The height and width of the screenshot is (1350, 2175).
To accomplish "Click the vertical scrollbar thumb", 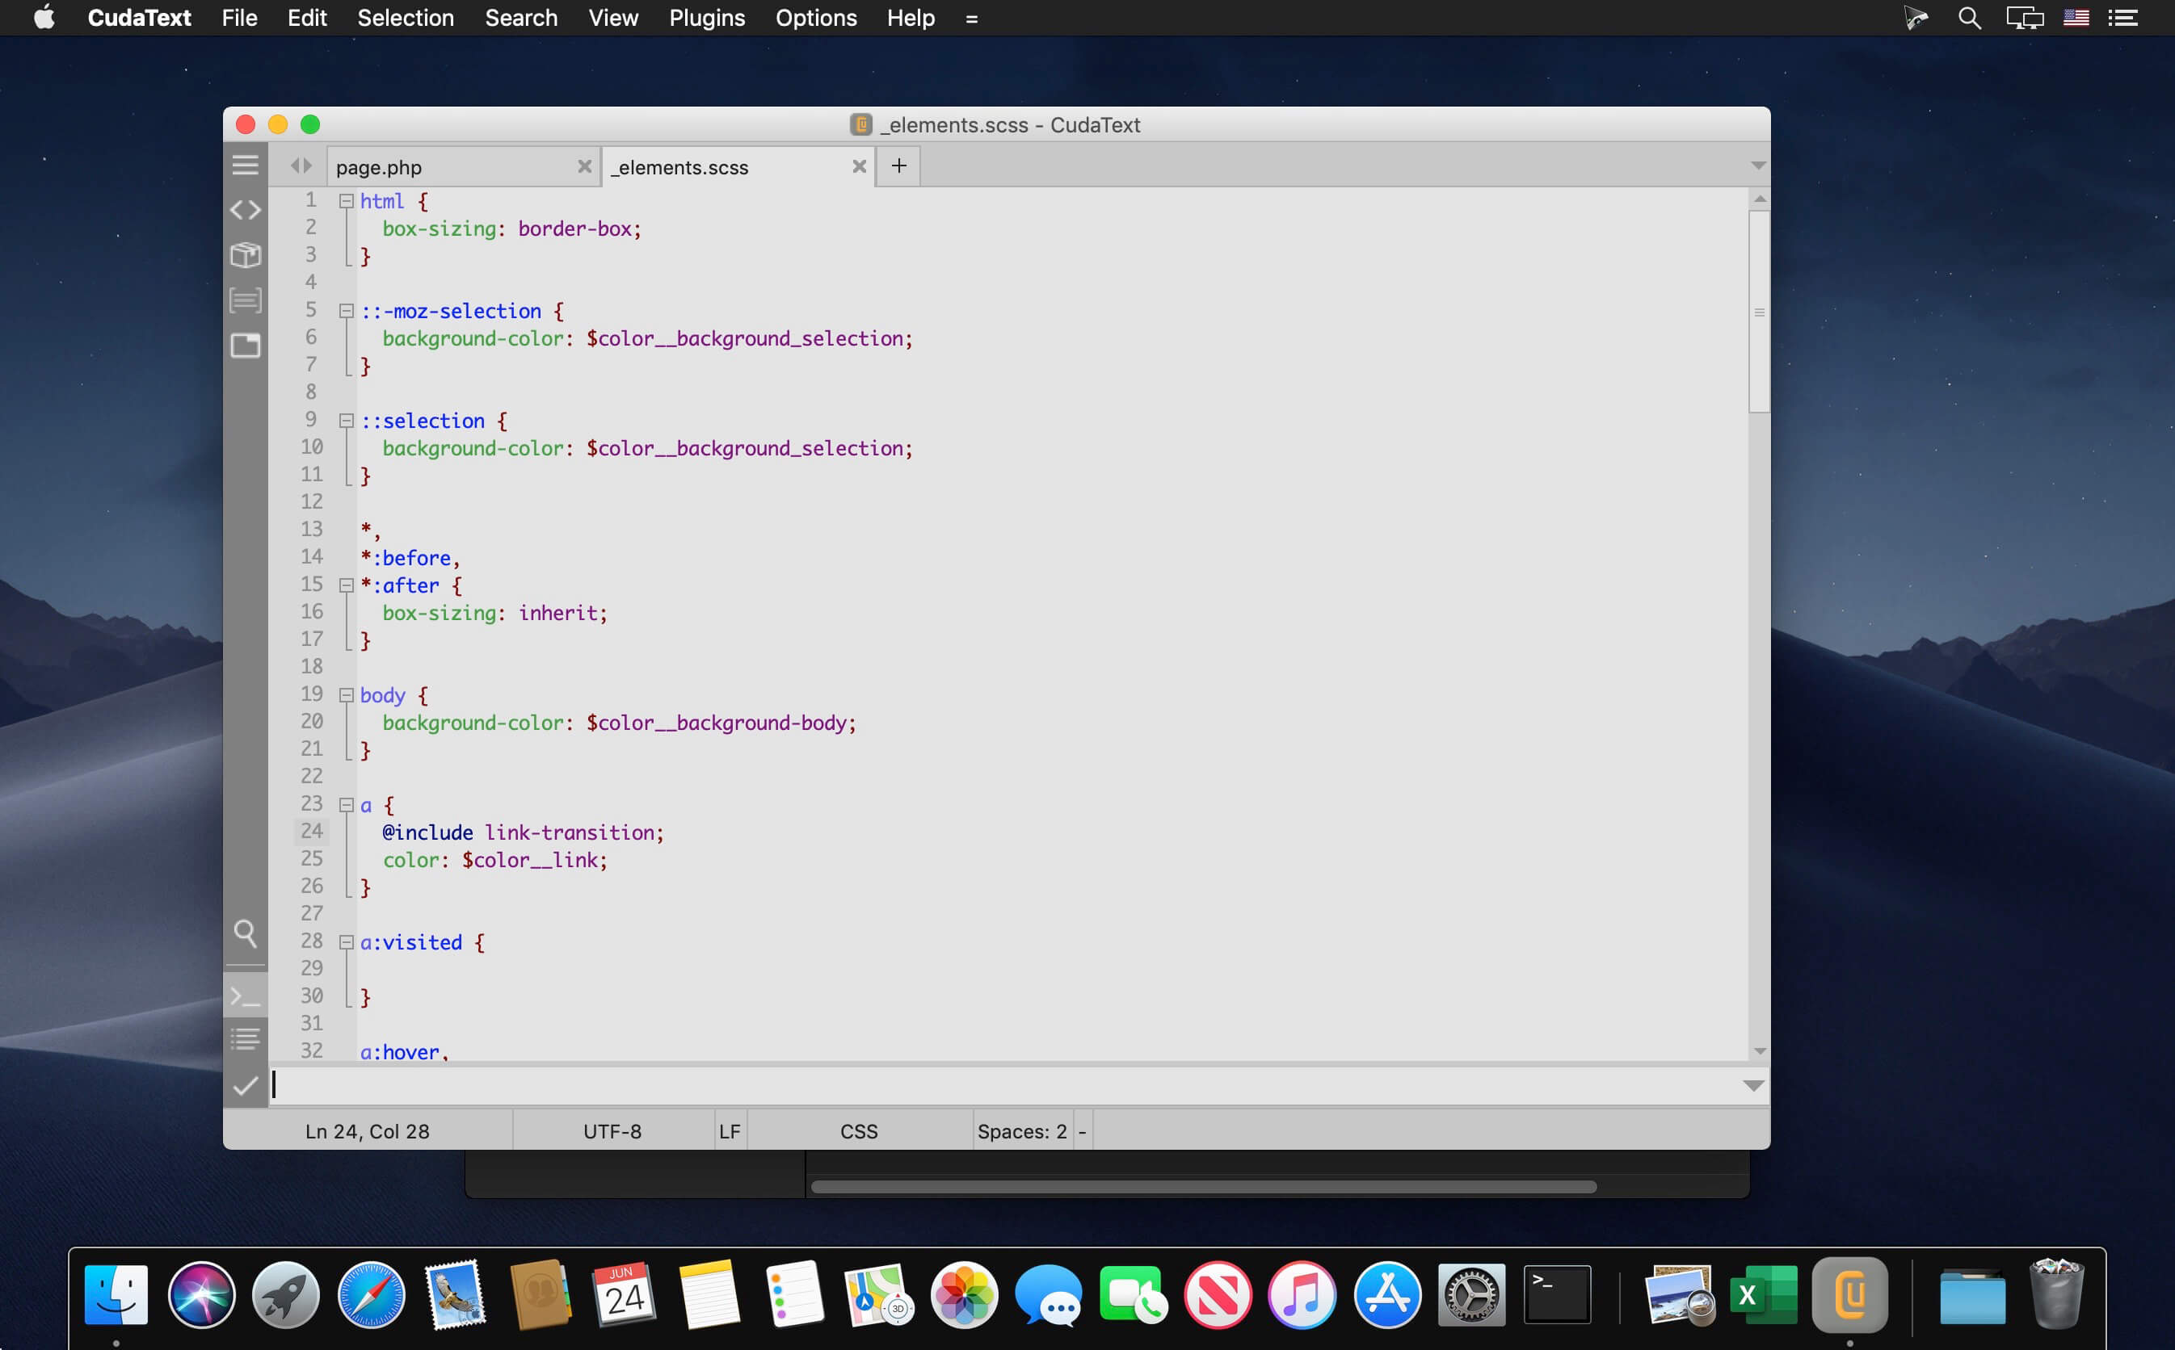I will (x=1759, y=312).
